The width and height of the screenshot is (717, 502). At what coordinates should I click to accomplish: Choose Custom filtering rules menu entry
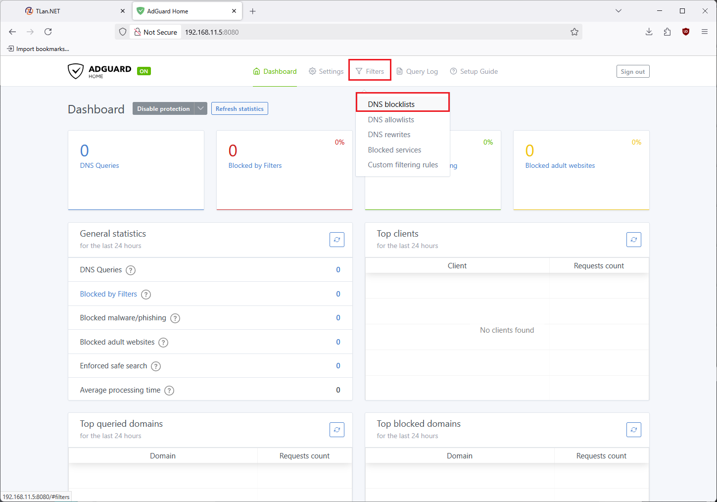[402, 165]
